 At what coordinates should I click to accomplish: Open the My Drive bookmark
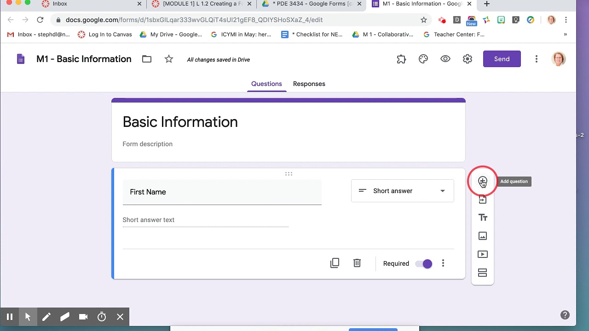click(x=171, y=34)
